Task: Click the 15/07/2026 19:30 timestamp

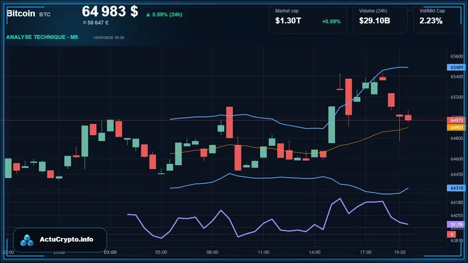Action: (109, 37)
